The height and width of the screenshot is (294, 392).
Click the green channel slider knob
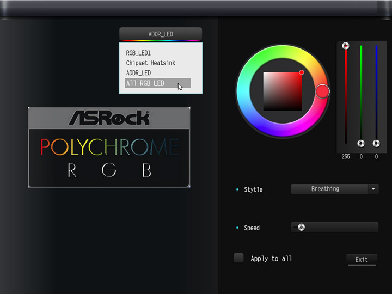pos(361,144)
